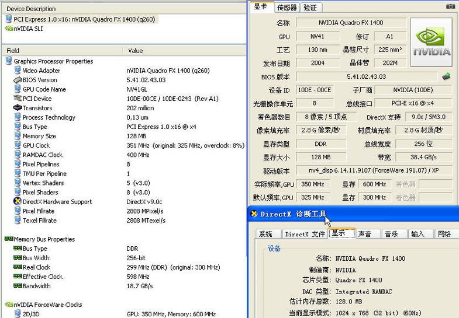Click the PCI Device card icon
Image resolution: width=459 pixels, height=318 pixels.
click(18, 99)
